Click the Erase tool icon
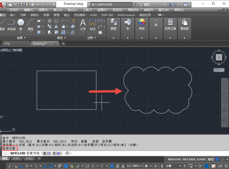The height and width of the screenshot is (169, 229). coord(73,21)
